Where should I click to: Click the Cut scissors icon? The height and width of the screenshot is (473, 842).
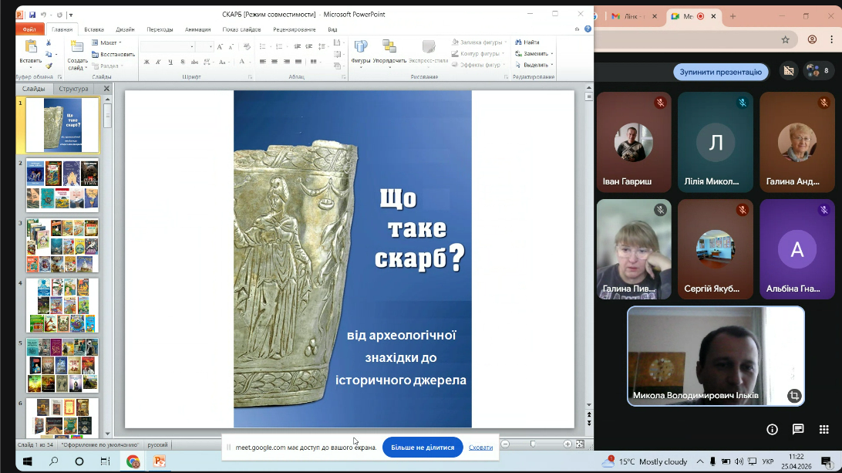click(x=49, y=42)
